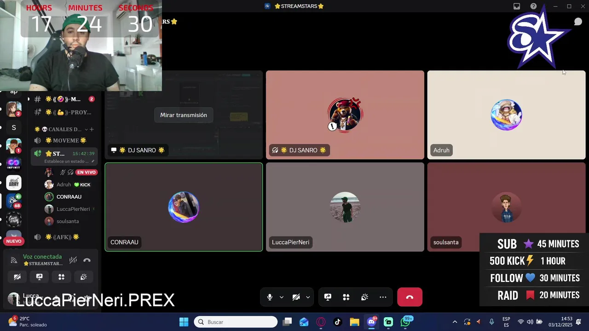Open the chat bubble icon top right
Screen dimensions: 589x331
tap(578, 22)
